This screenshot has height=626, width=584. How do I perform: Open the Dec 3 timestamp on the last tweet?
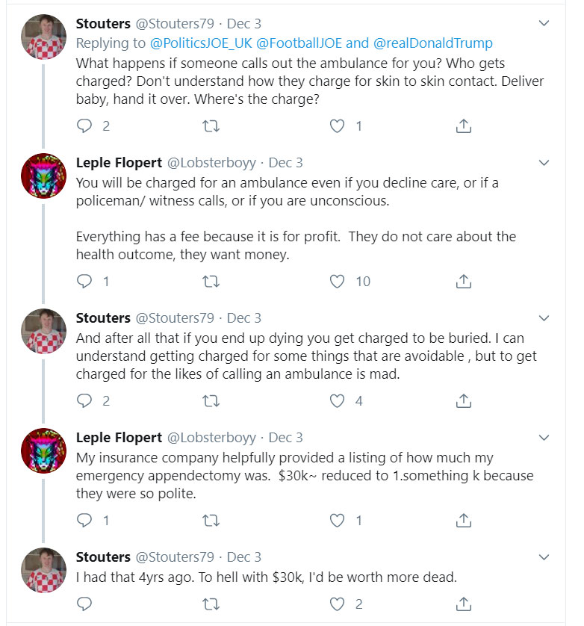(x=244, y=557)
